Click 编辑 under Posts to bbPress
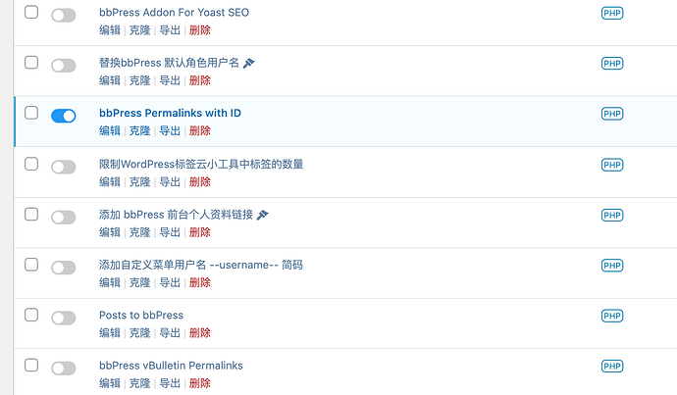Screen dimensions: 677x395 click(110, 333)
